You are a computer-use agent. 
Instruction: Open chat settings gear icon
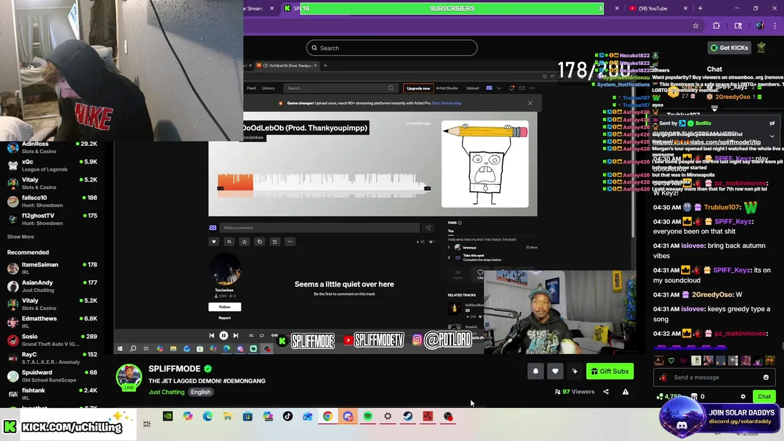click(743, 396)
